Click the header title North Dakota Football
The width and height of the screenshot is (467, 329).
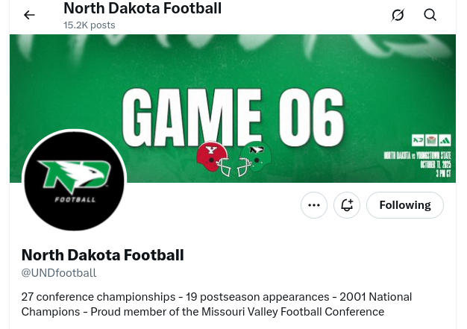click(x=142, y=9)
